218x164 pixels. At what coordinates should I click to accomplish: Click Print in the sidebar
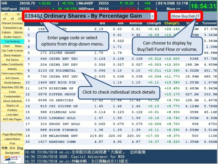[x=12, y=143]
